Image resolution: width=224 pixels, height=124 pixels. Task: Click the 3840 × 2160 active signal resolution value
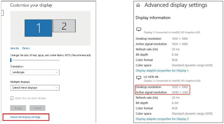click(x=180, y=92)
